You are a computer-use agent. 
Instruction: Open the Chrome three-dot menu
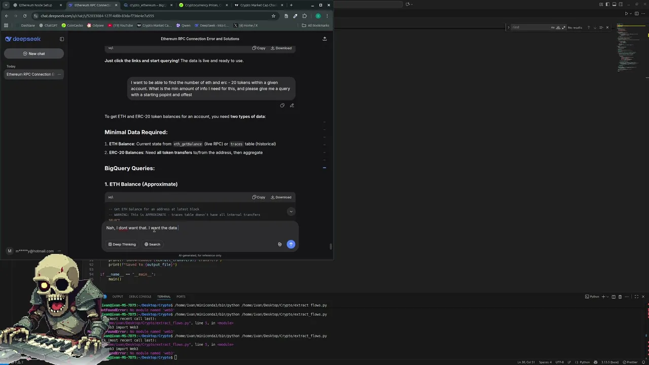pos(328,16)
